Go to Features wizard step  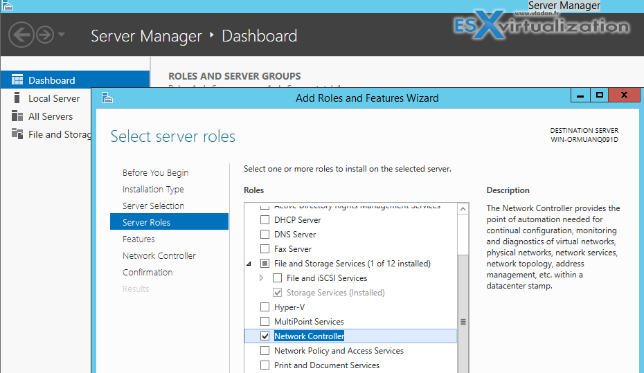pos(138,239)
